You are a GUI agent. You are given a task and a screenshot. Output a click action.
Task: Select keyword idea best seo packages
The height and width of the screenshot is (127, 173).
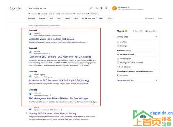click(124, 67)
